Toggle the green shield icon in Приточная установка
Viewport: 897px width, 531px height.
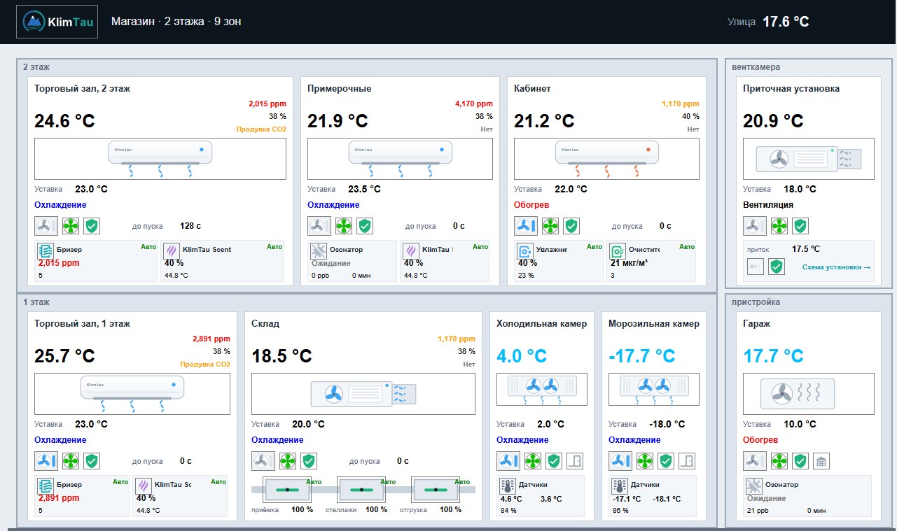coord(800,226)
